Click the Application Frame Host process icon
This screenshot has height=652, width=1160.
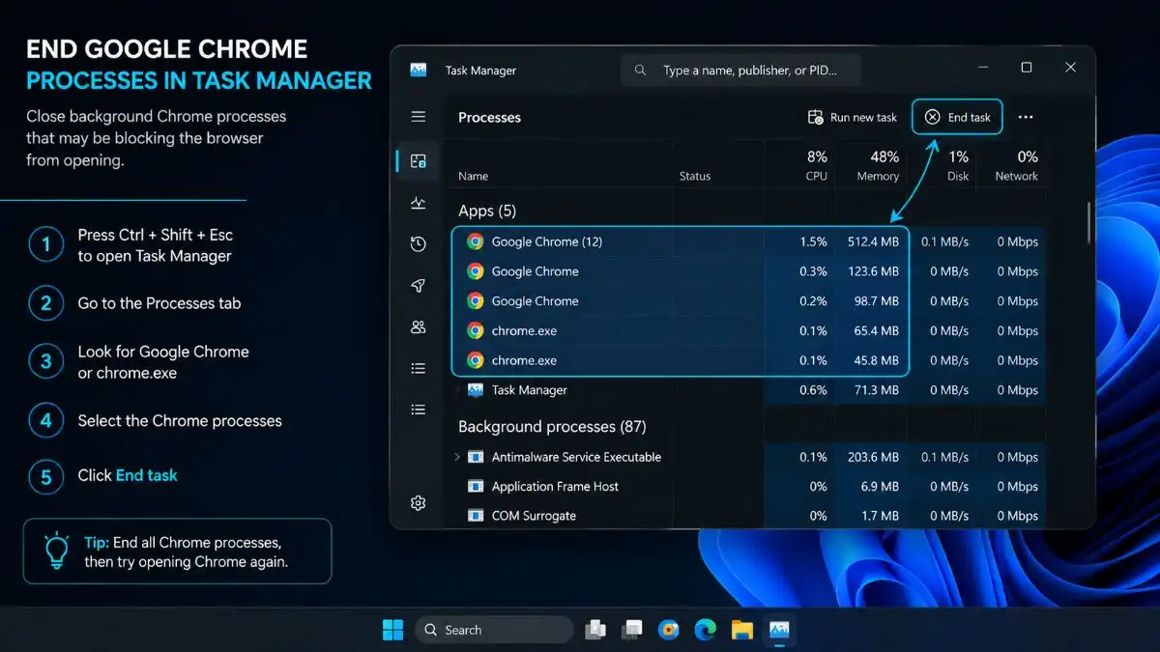(475, 486)
